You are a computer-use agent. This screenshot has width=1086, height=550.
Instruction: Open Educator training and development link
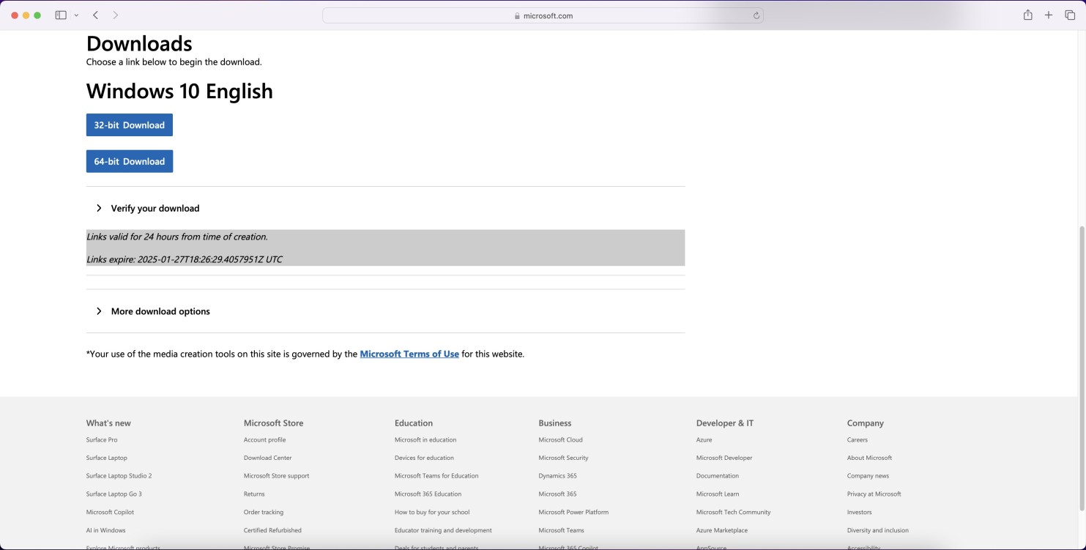pyautogui.click(x=443, y=530)
